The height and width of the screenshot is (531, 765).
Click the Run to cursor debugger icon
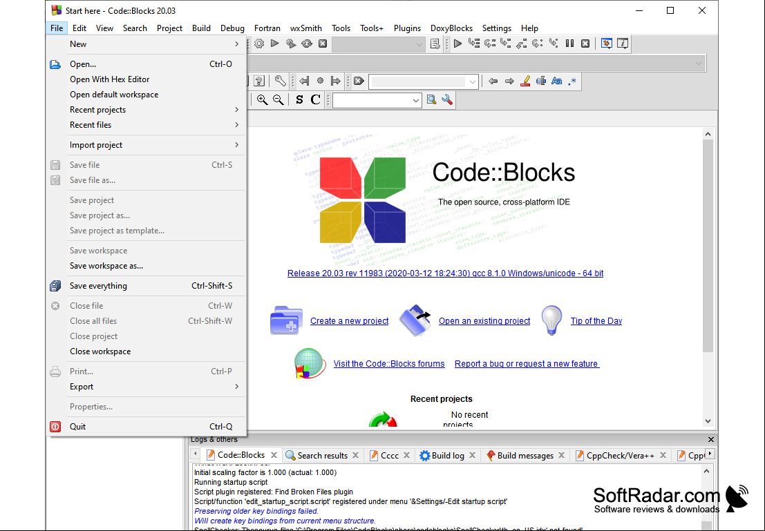point(474,44)
